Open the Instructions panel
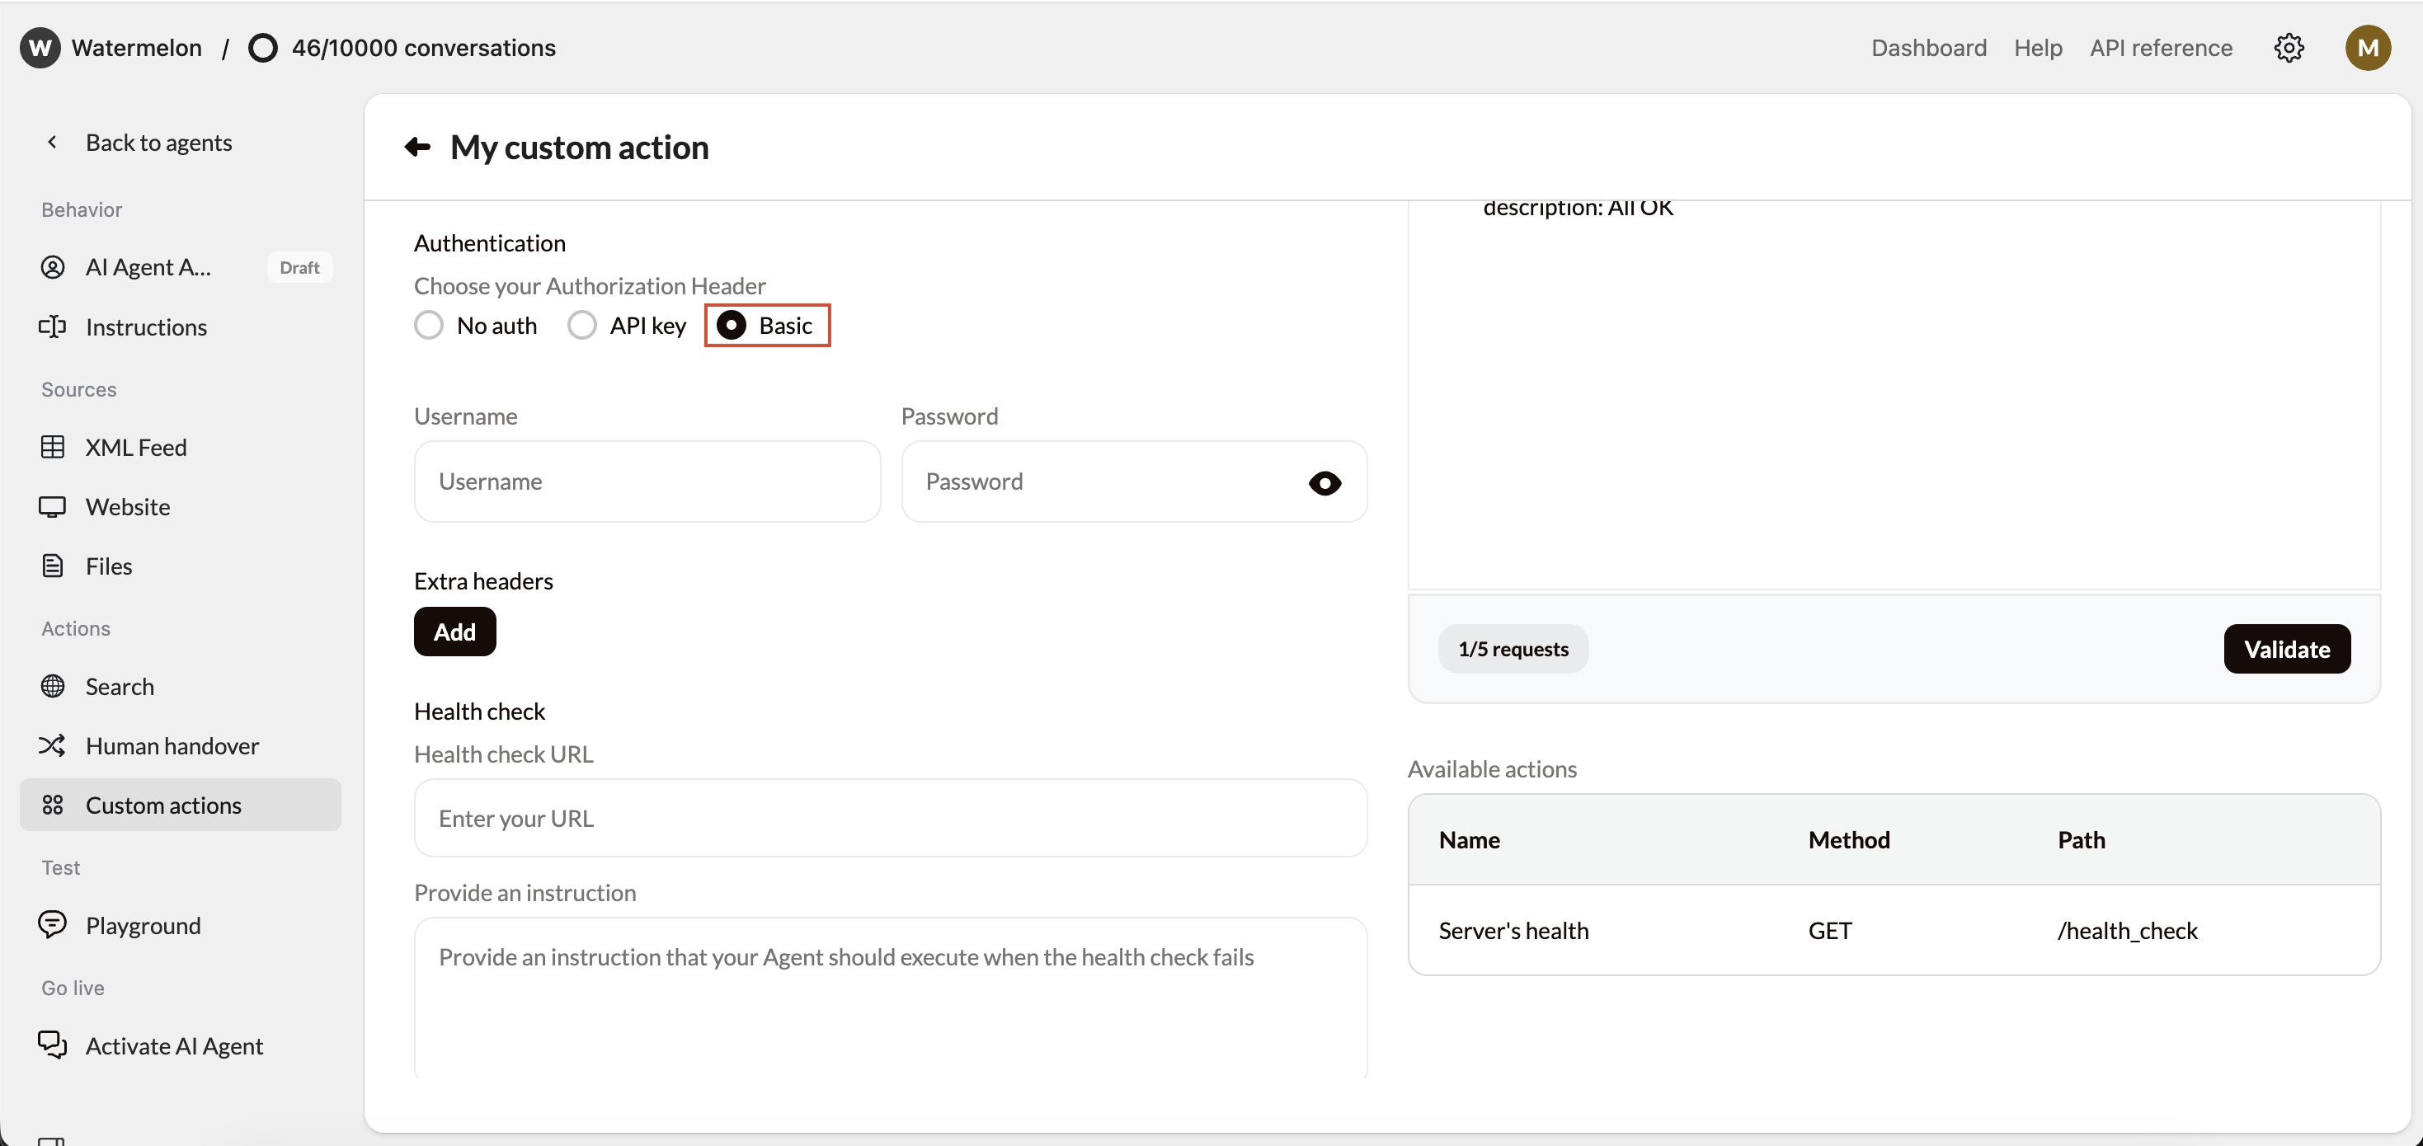 [x=146, y=326]
